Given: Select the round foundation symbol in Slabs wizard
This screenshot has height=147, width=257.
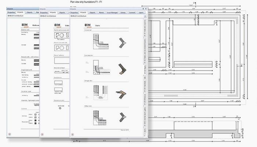Looking at the screenshot, I should pyautogui.click(x=59, y=107).
